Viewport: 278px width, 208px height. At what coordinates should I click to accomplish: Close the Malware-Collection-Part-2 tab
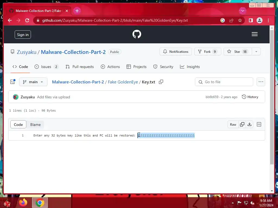coord(67,11)
